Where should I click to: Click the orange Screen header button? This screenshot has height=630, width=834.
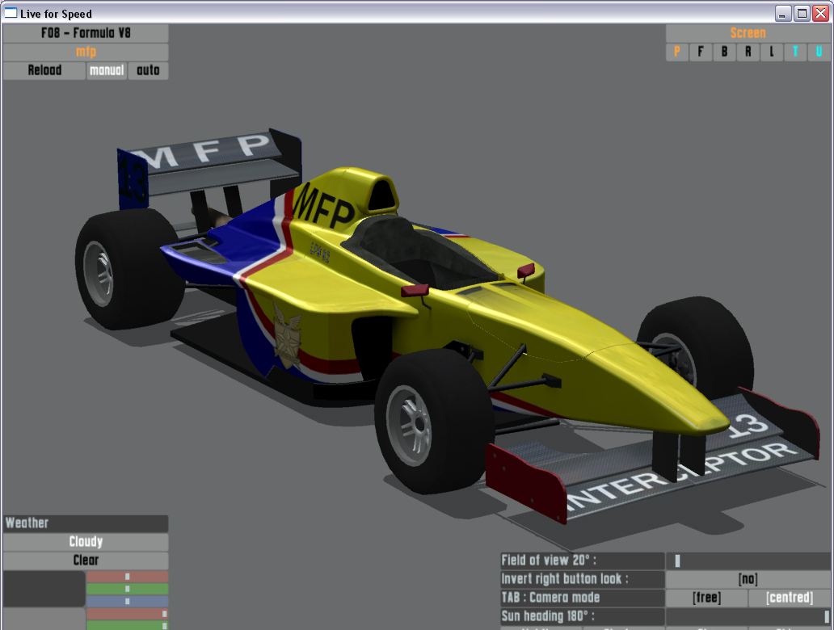(748, 33)
